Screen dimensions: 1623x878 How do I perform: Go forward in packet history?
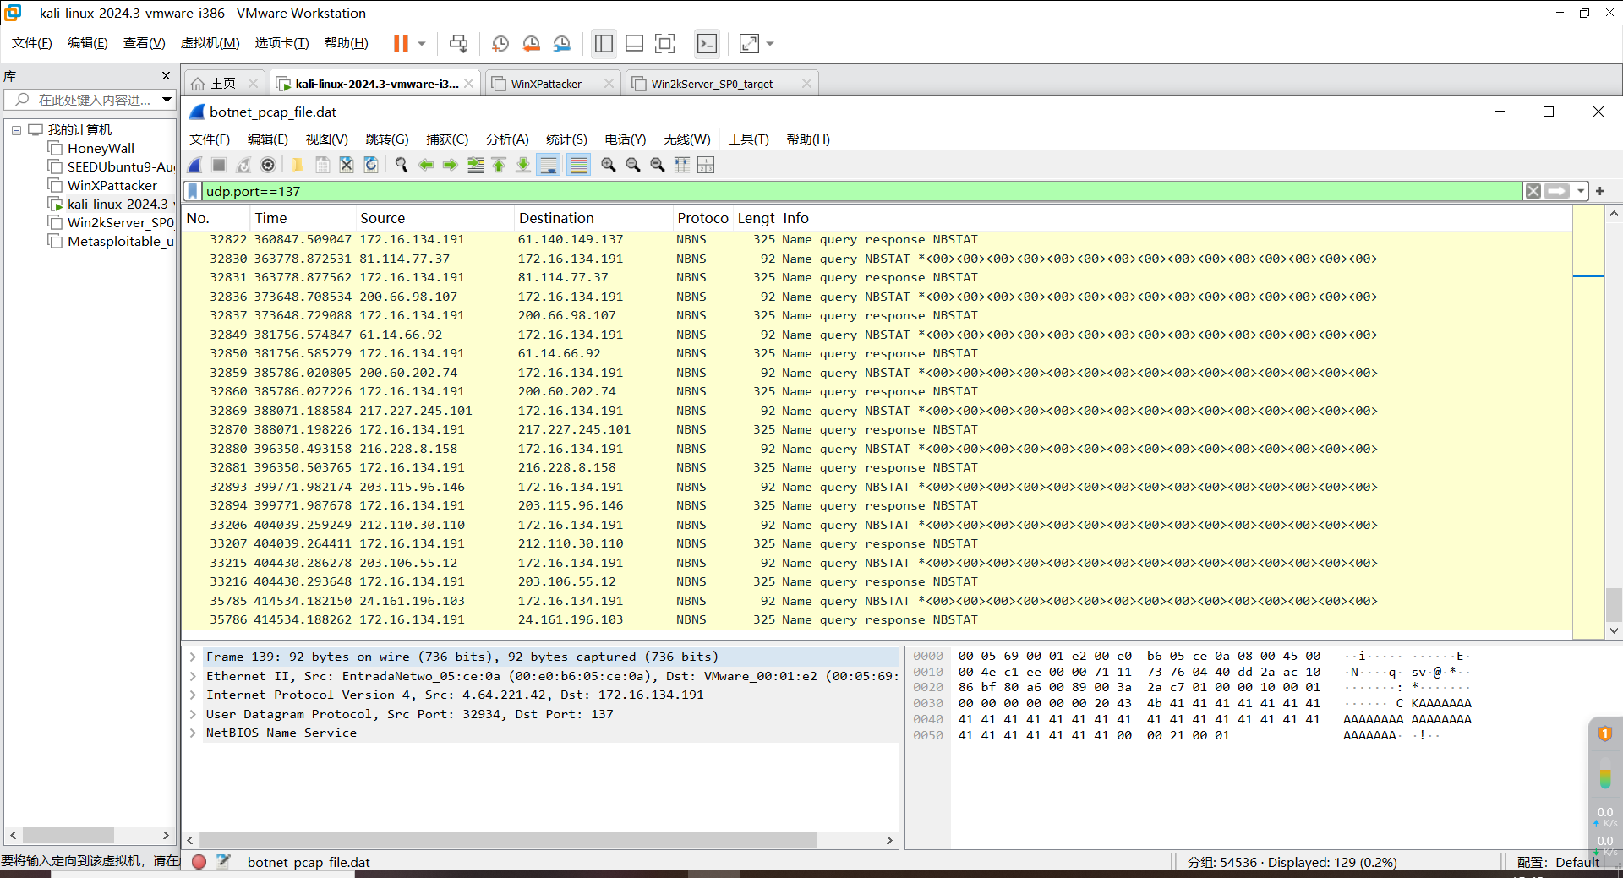click(451, 165)
